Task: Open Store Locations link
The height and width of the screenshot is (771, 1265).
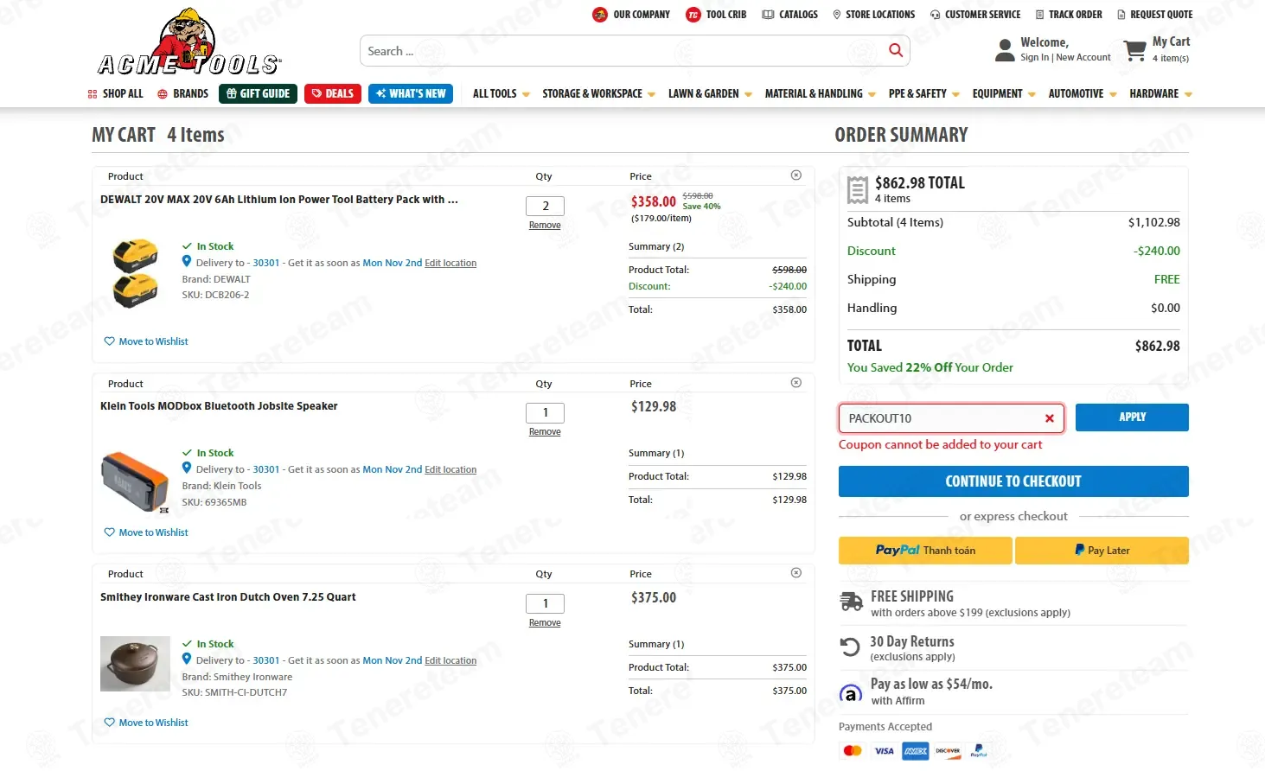Action: [x=873, y=15]
